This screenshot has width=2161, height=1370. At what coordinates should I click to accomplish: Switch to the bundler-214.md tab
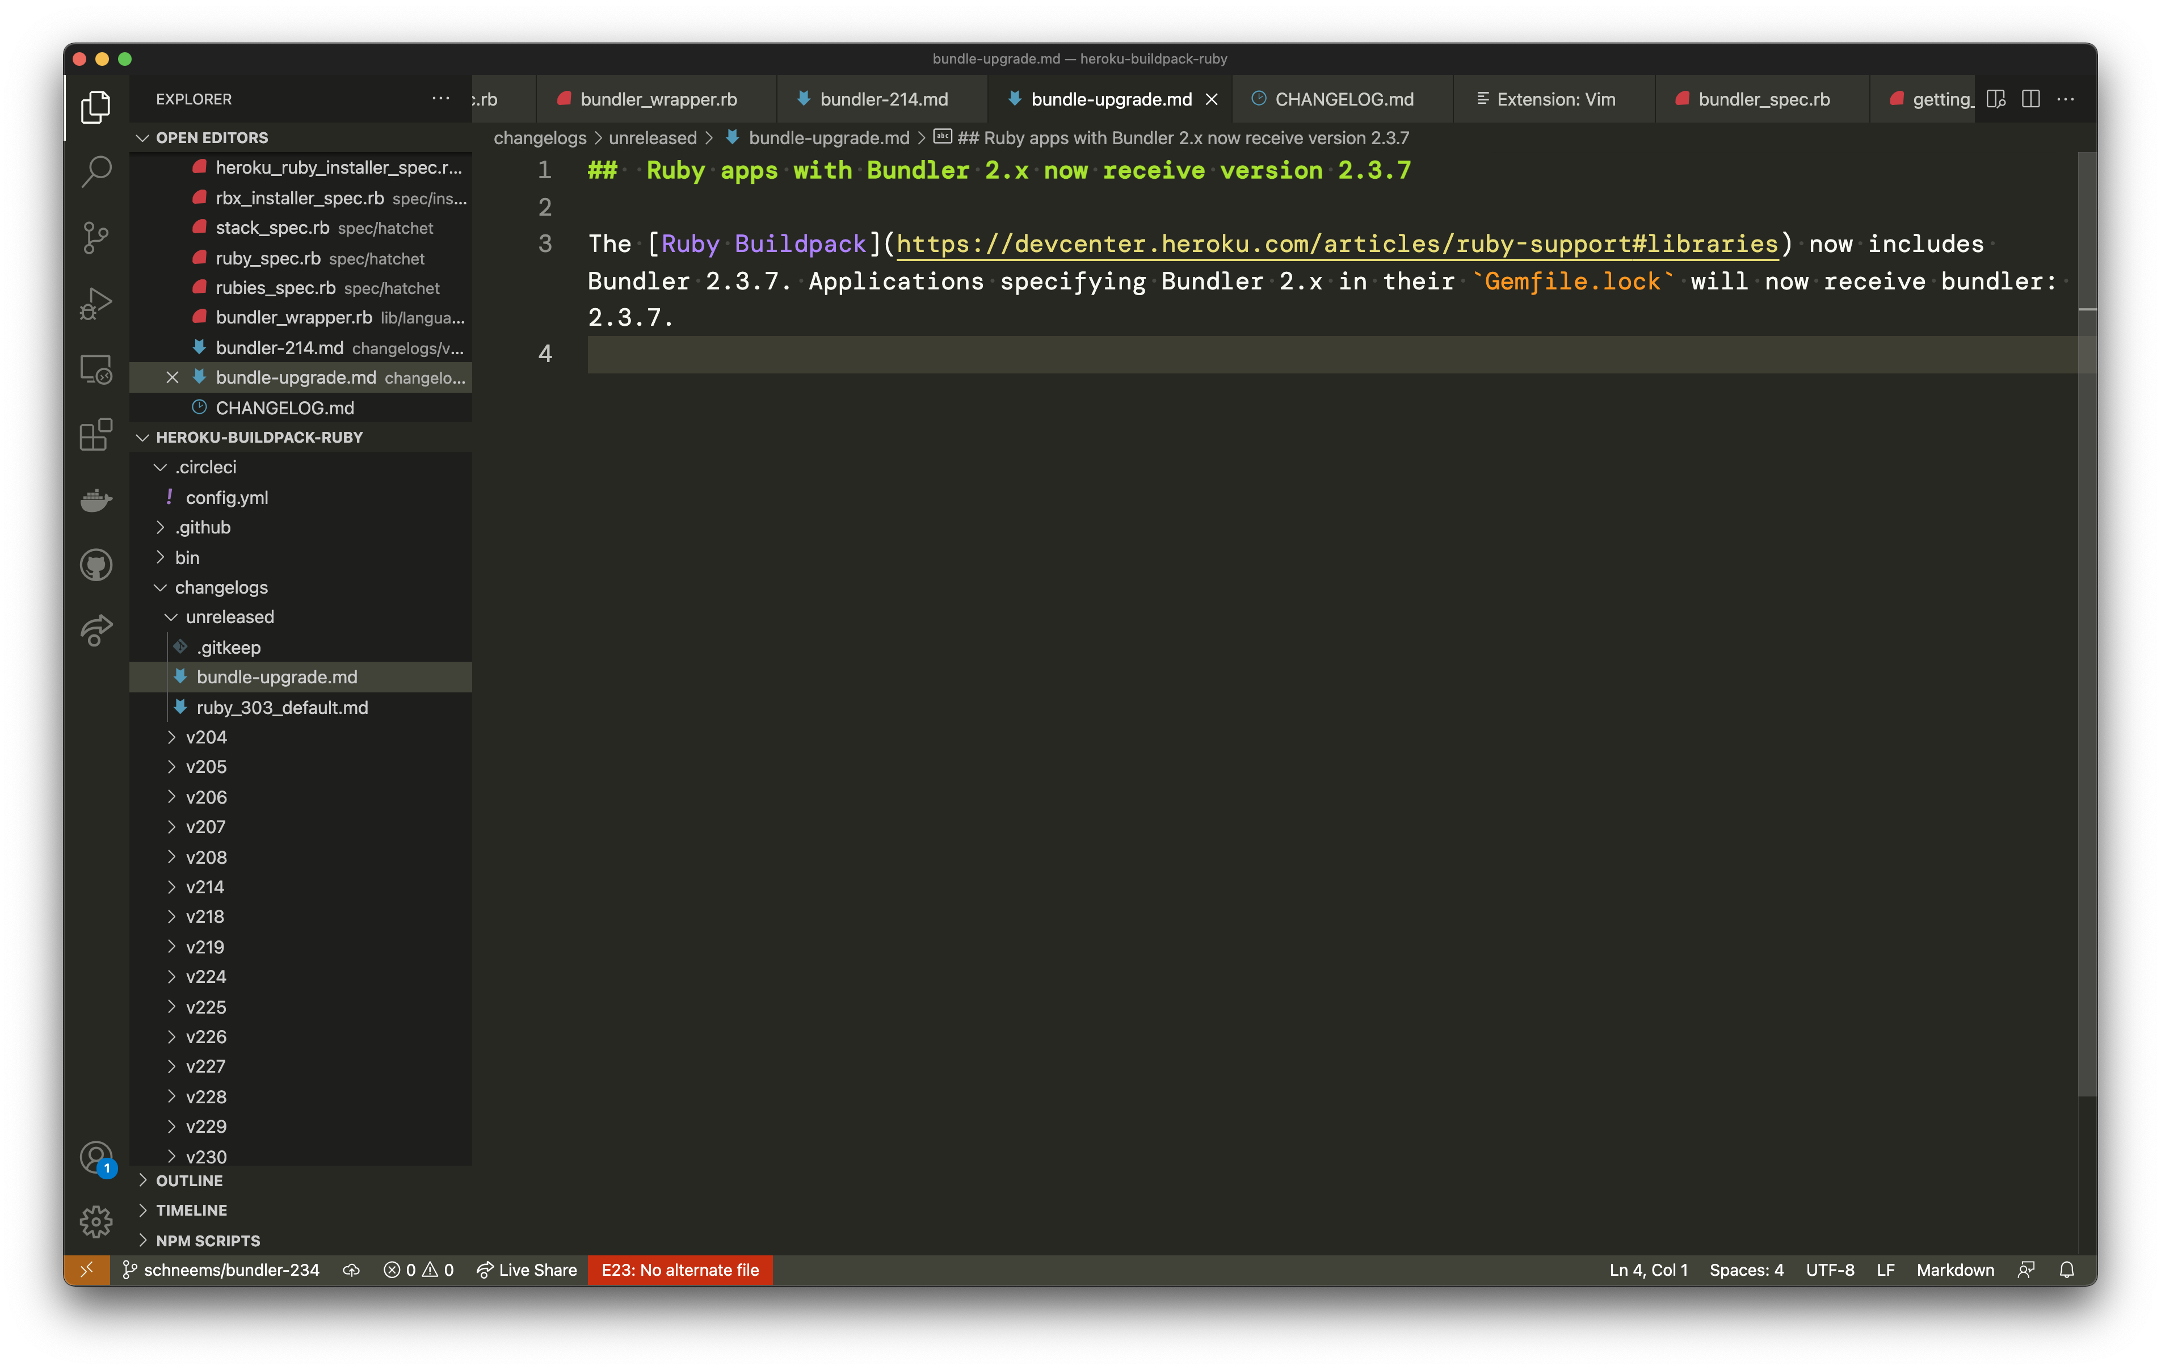pyautogui.click(x=883, y=99)
